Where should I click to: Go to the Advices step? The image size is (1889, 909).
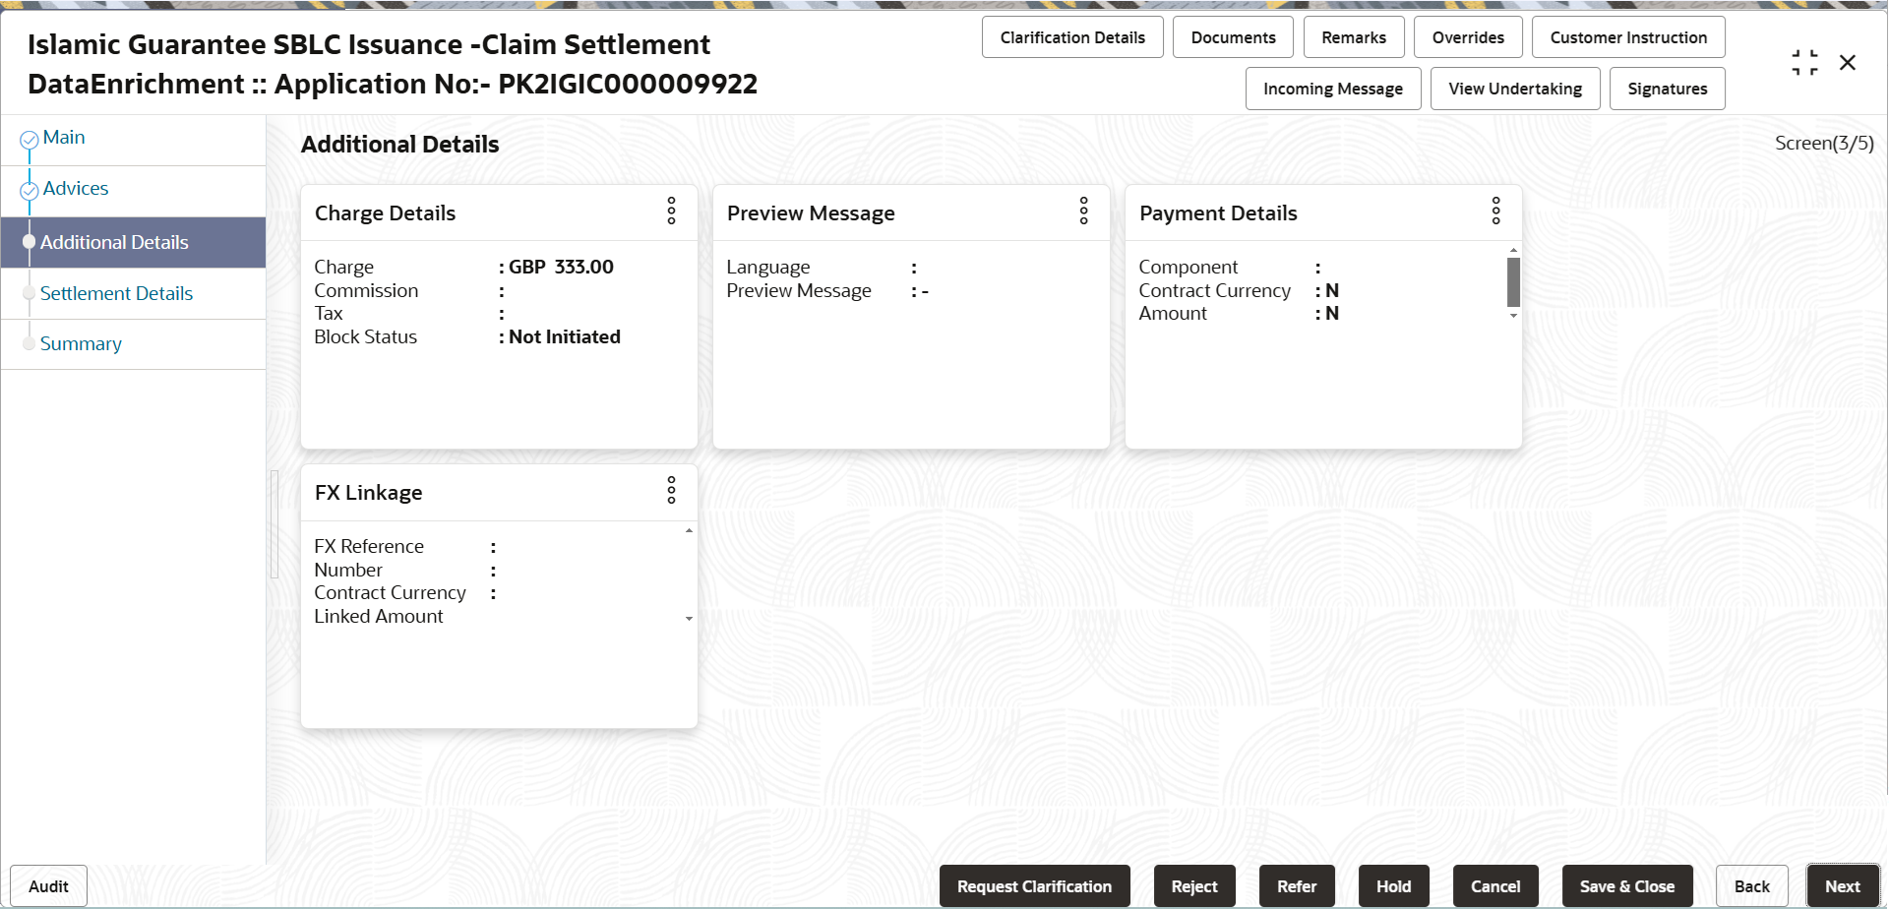[x=76, y=189]
